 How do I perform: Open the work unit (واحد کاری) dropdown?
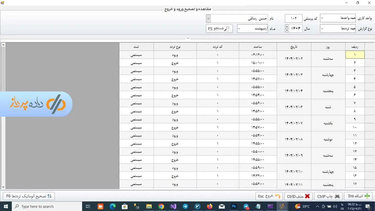coord(322,18)
